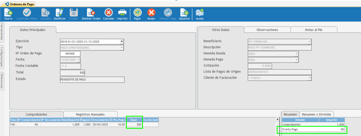Viewport: 361px width, 136px height.
Task: Click the Nuevo toolbar icon
Action: point(8,13)
